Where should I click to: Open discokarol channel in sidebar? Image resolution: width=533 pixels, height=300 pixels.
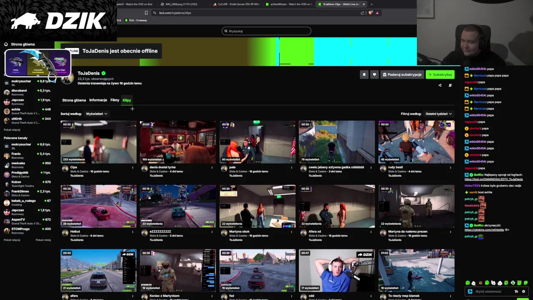coord(27,92)
